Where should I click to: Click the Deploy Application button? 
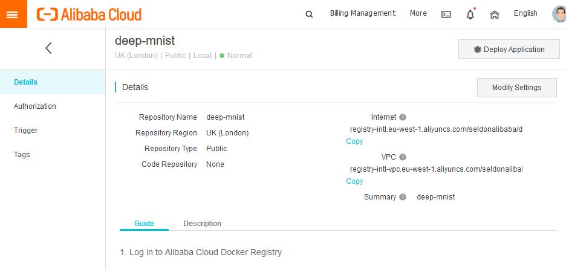509,50
